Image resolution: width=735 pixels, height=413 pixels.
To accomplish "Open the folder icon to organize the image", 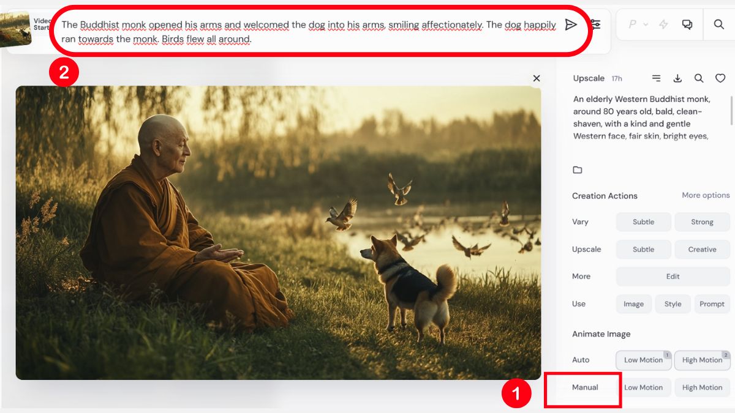I will (x=576, y=169).
